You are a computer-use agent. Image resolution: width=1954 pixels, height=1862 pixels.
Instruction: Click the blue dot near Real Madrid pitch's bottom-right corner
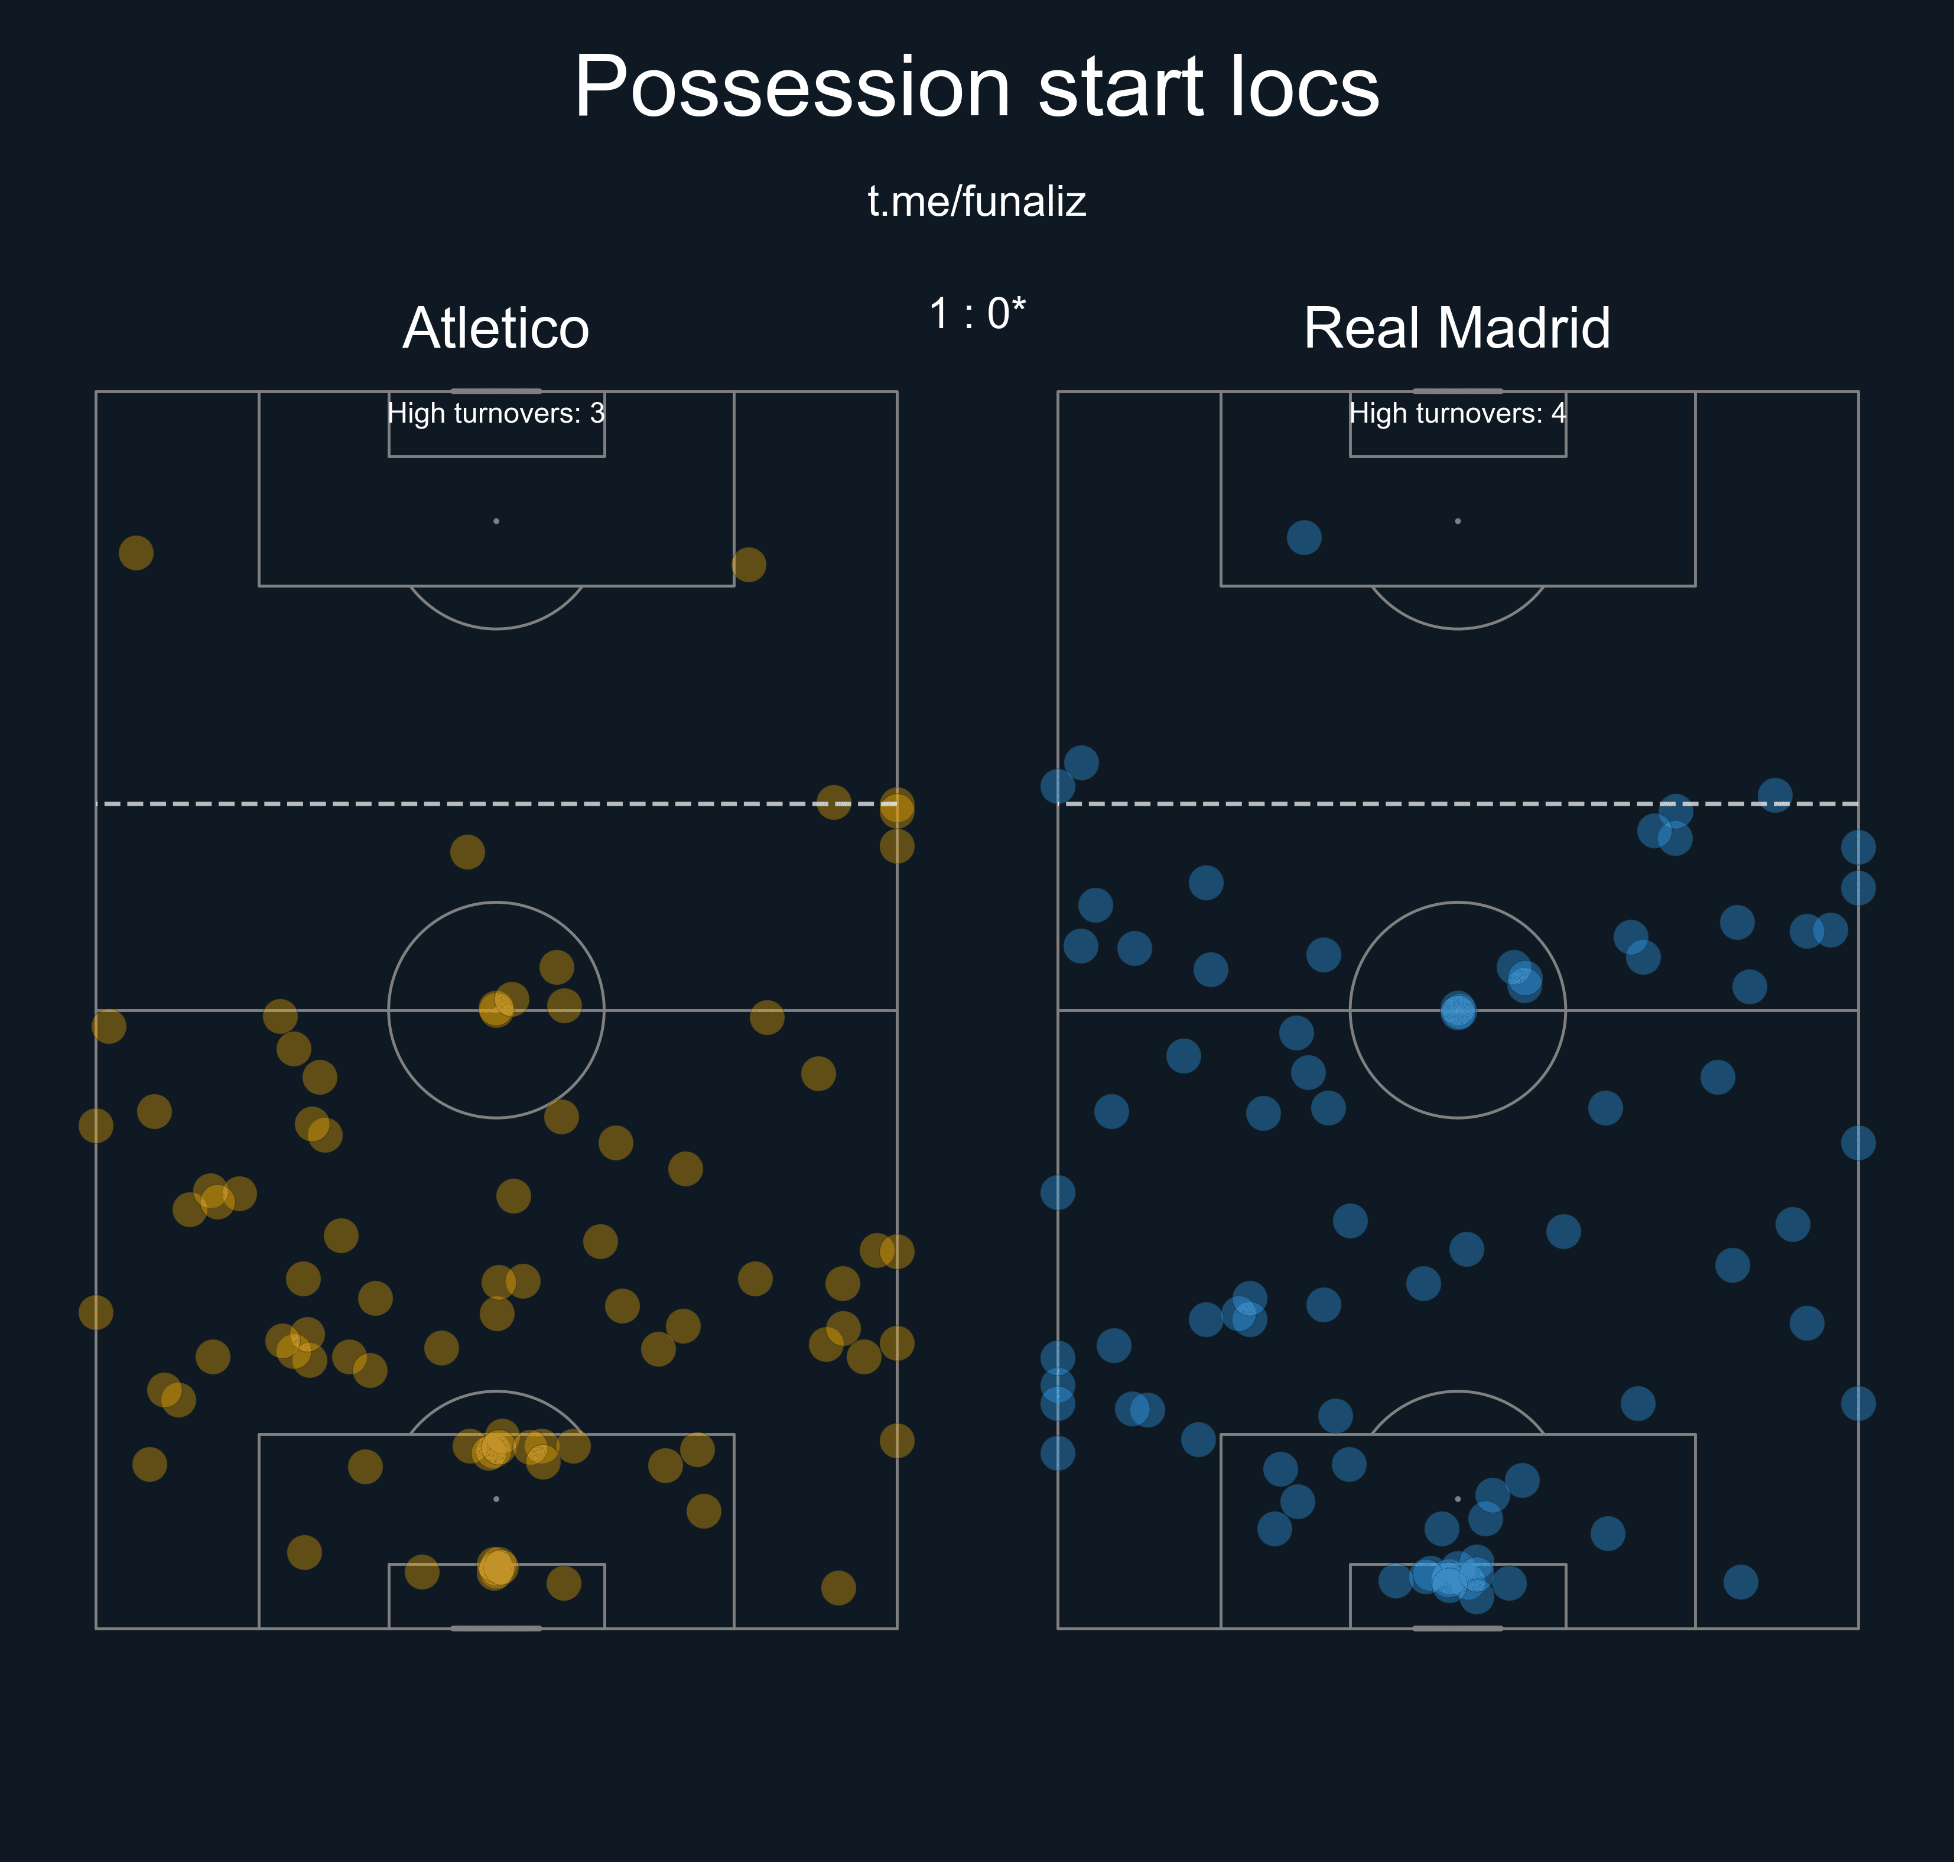coord(1741,1582)
